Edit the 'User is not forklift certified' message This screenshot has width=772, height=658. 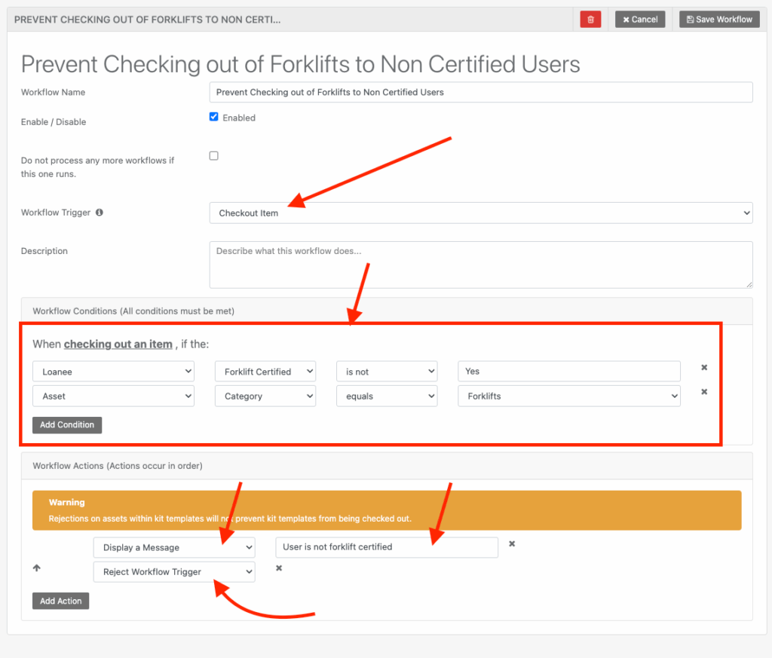(386, 547)
